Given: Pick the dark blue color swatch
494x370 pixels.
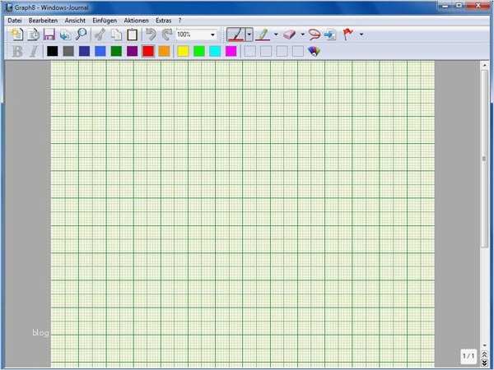Looking at the screenshot, I should (85, 51).
